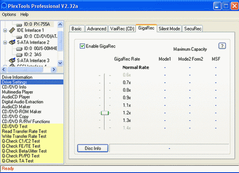Open CD/DVD-ROM Maker
Screen dimensions: 239x173
32,111
